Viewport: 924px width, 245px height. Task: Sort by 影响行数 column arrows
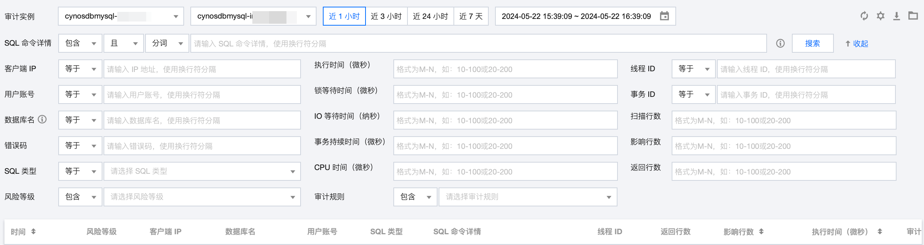(761, 232)
